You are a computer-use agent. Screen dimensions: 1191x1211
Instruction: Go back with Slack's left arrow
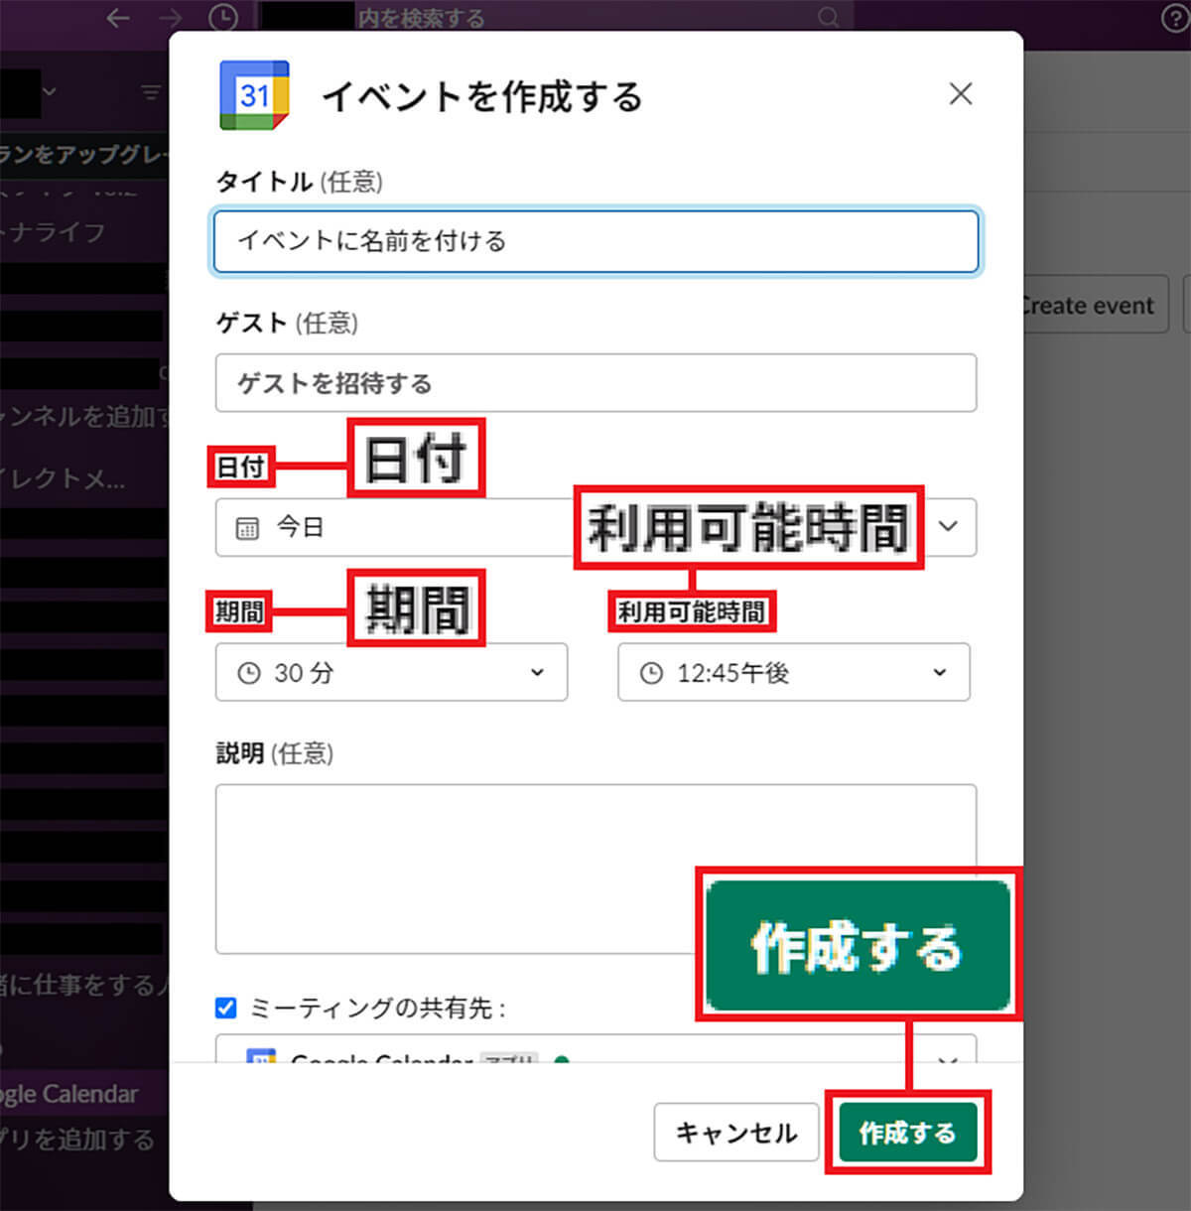(x=118, y=17)
